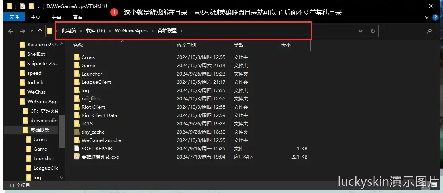Viewport: 443px width, 193px height.
Task: Sort files by 名称 column
Action: coord(78,45)
